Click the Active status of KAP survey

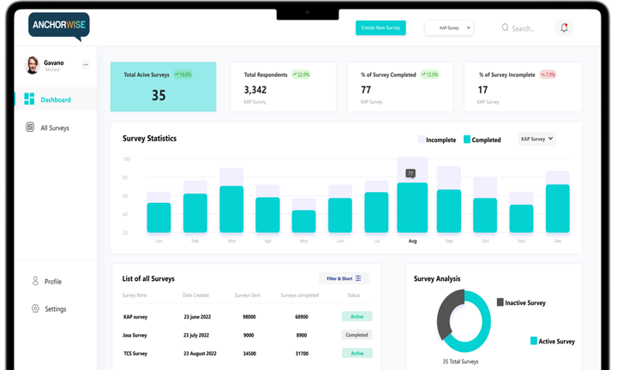click(357, 316)
